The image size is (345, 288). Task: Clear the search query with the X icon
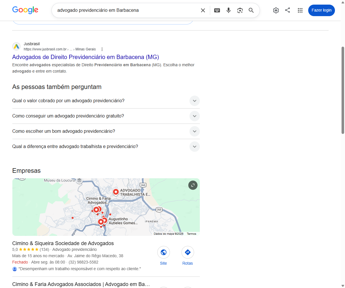[203, 10]
